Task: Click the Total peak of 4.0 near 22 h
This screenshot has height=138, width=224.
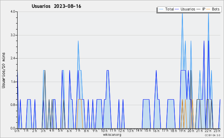Action: point(208,13)
